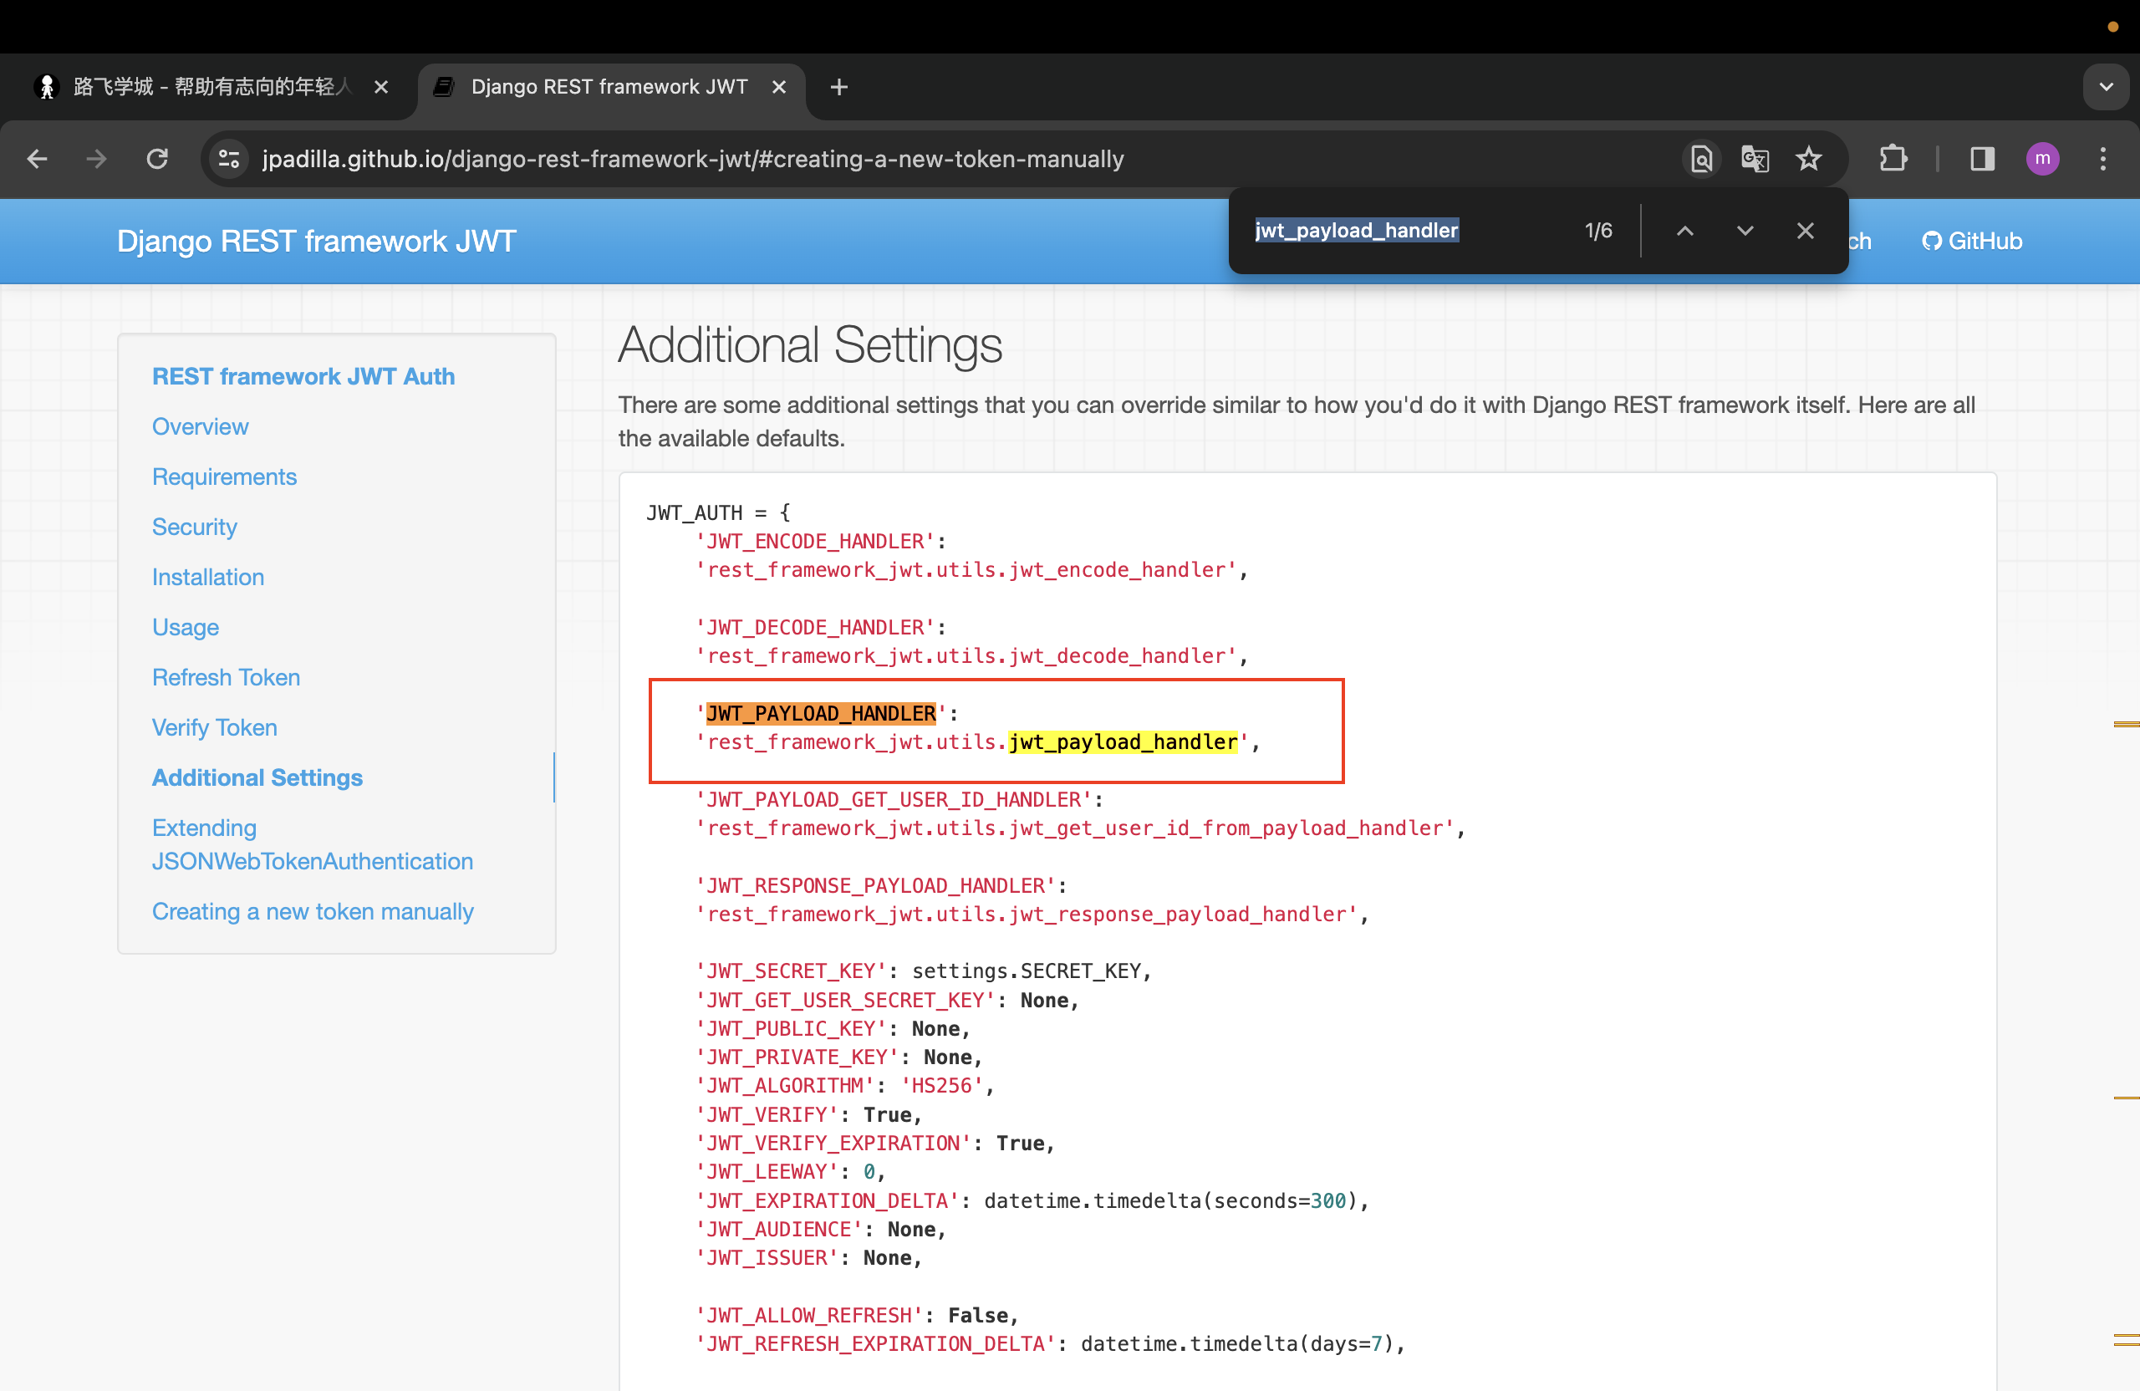Bookmark this page with the star icon

tap(1808, 159)
